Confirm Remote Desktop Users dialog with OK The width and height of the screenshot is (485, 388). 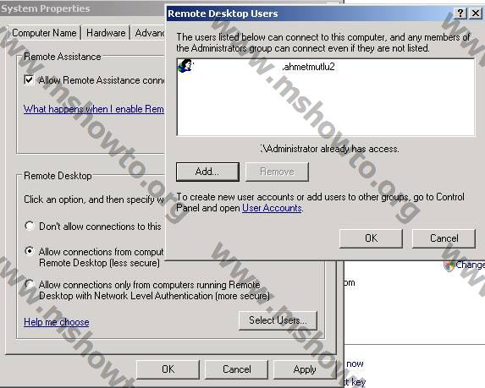pyautogui.click(x=371, y=238)
